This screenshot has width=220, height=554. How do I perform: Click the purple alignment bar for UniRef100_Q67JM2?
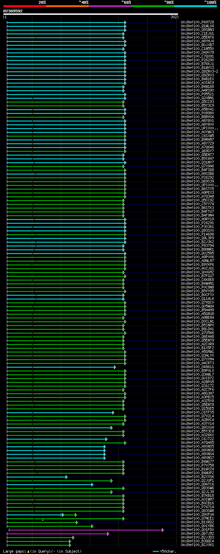pyautogui.click(x=57, y=534)
